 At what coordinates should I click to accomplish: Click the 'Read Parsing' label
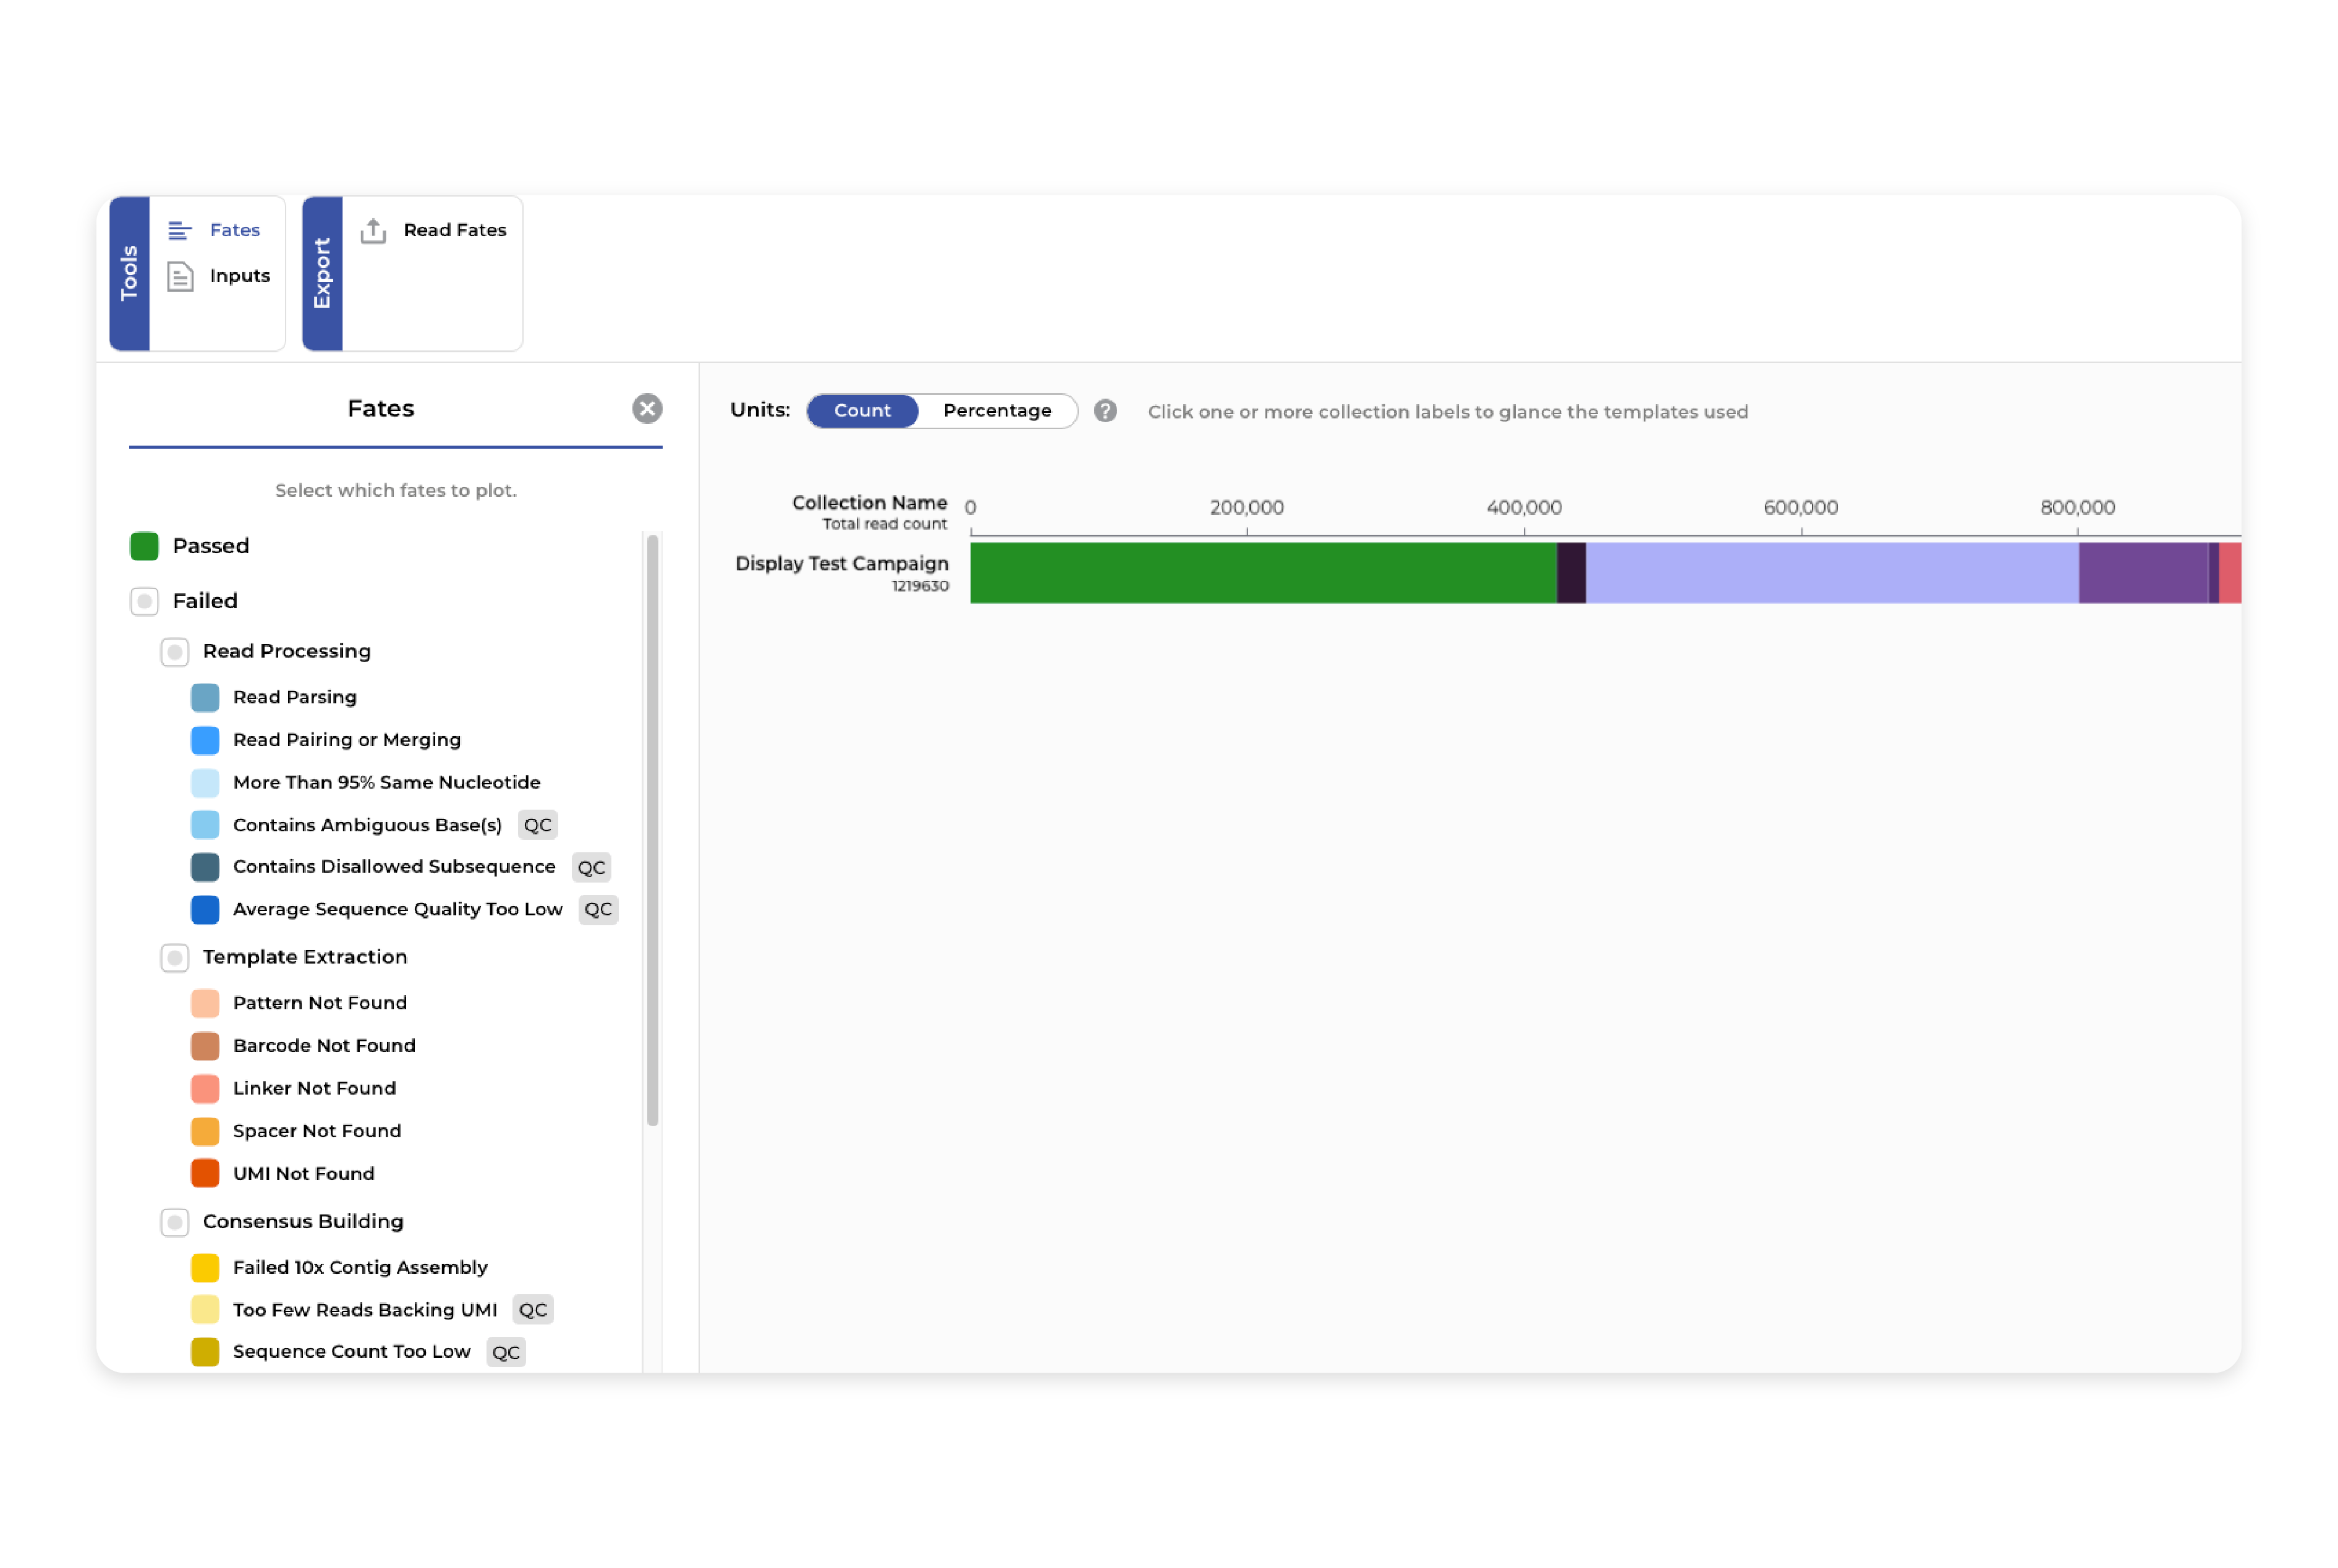[x=295, y=697]
